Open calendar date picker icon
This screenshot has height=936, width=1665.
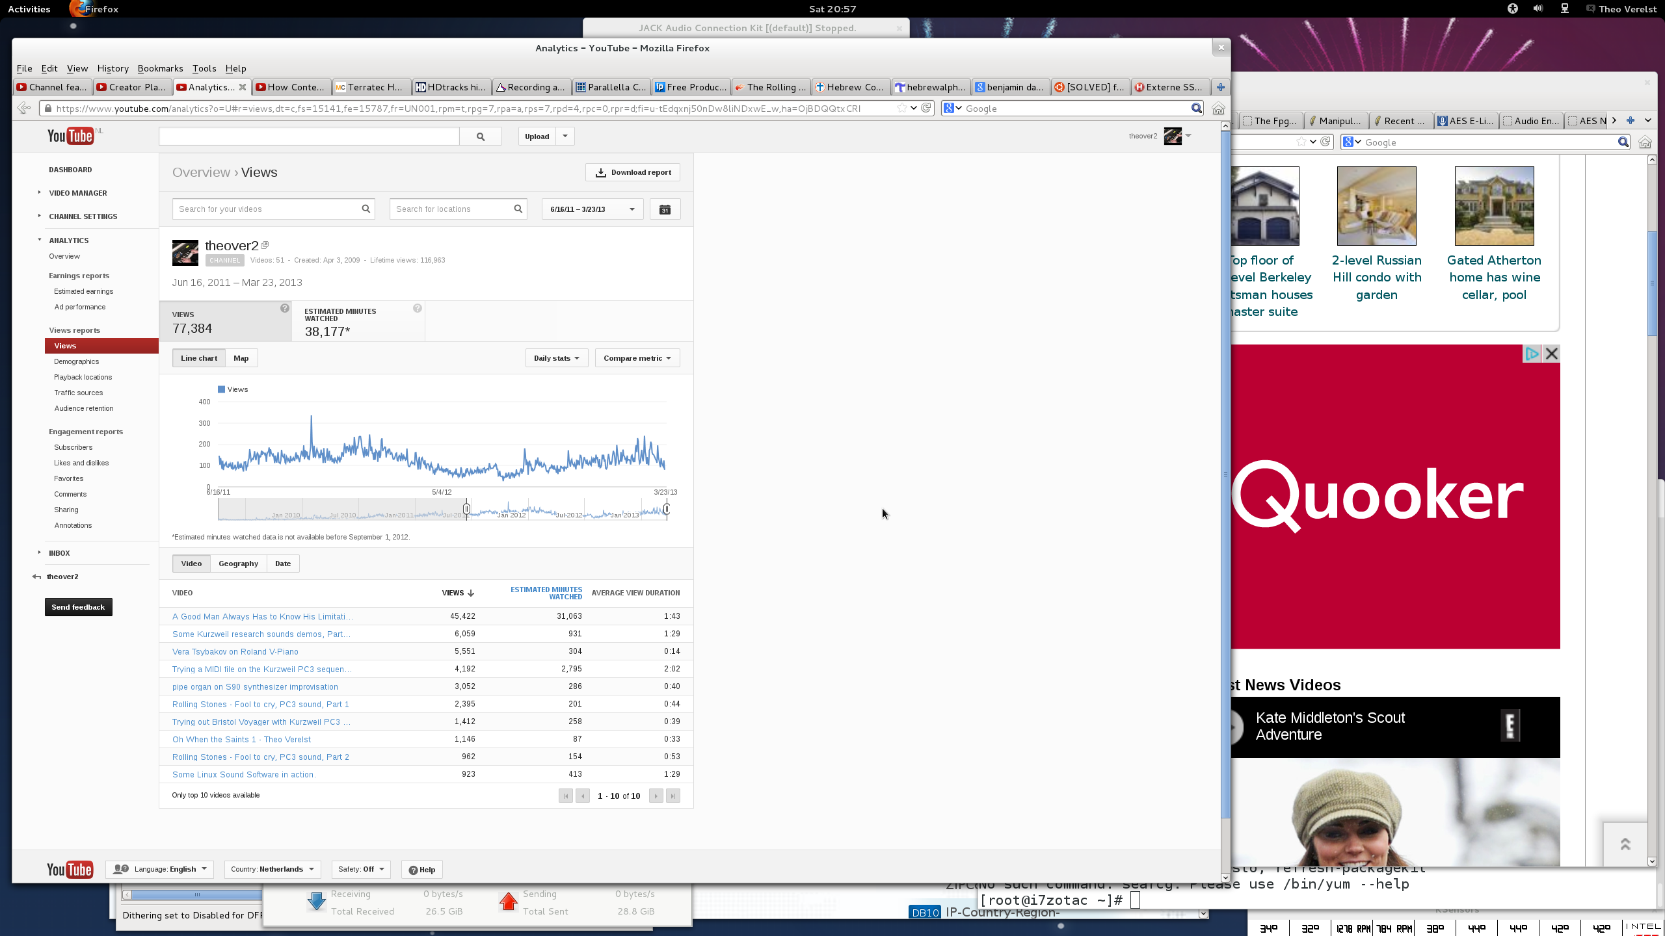(x=665, y=209)
